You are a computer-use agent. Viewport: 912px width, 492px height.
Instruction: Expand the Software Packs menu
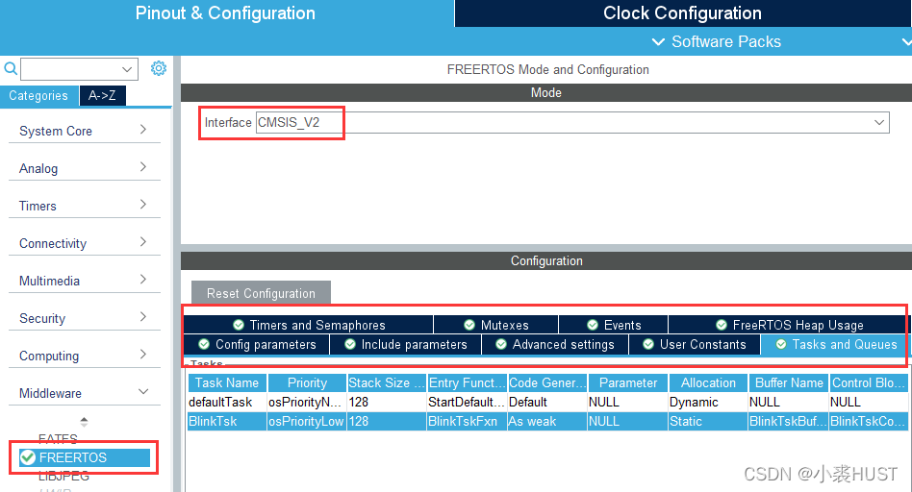coord(717,42)
